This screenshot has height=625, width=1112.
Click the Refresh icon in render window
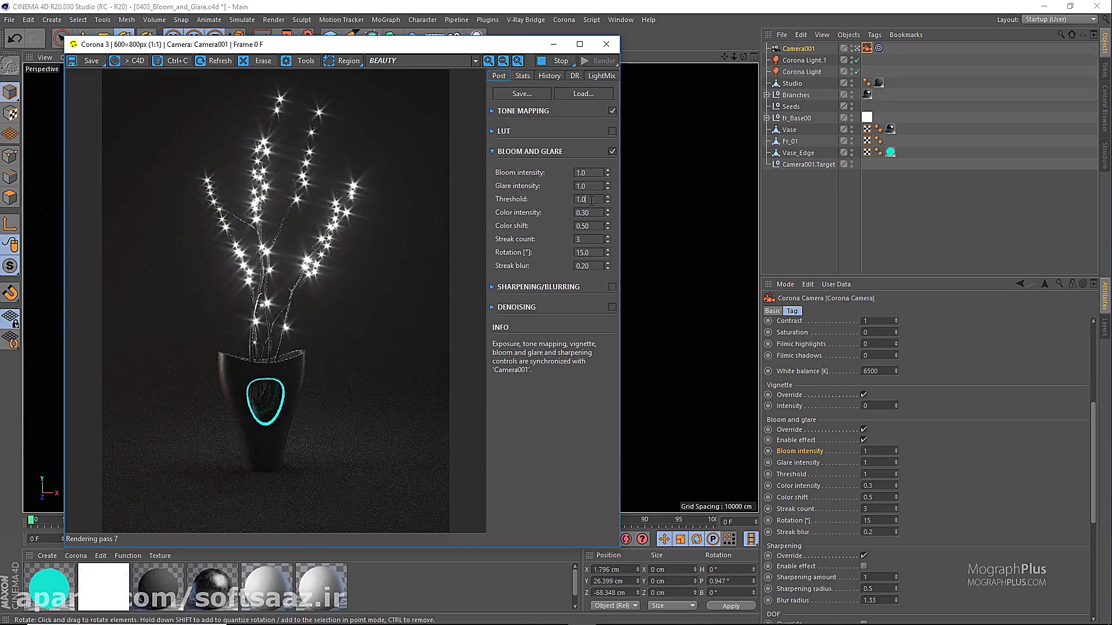click(x=200, y=61)
